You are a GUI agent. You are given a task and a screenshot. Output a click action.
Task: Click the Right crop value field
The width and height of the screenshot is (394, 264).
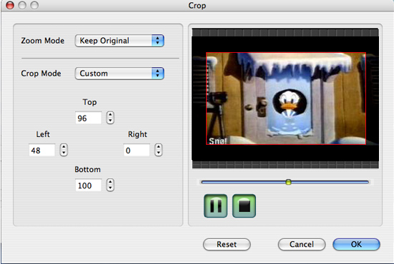coord(137,150)
